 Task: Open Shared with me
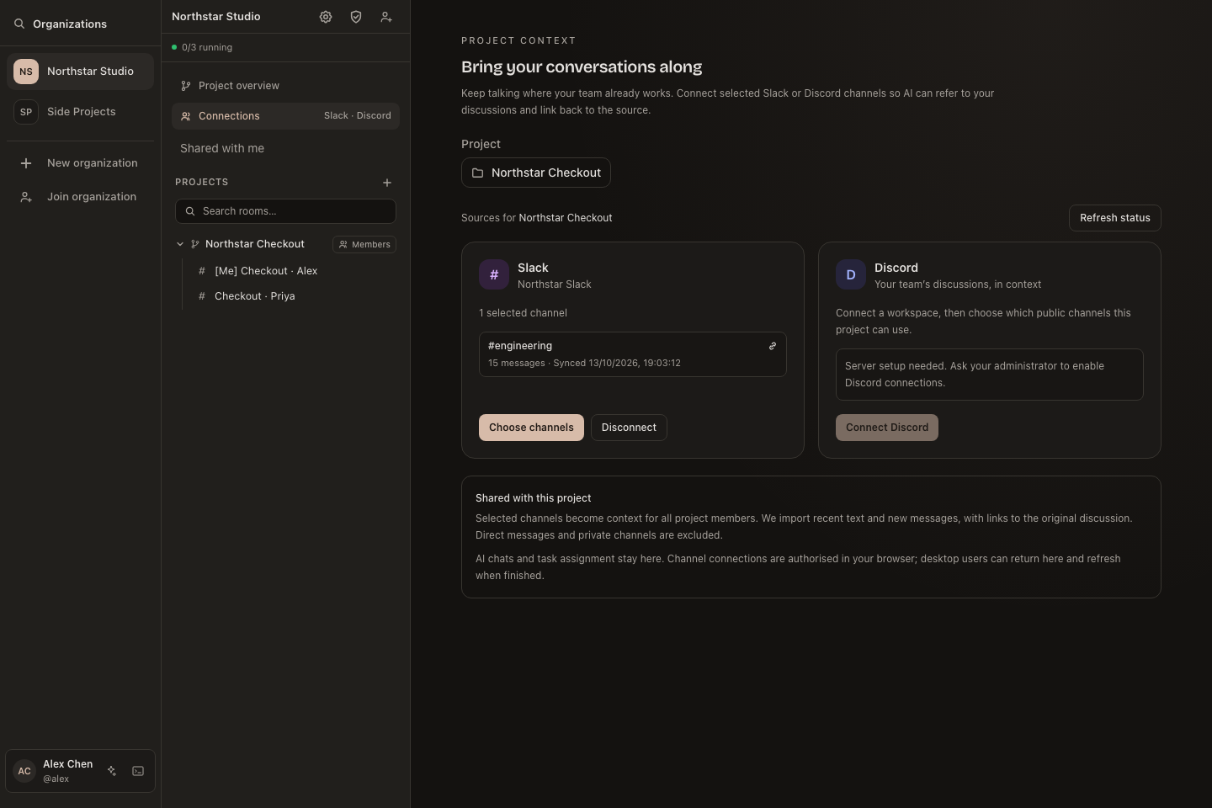[222, 148]
